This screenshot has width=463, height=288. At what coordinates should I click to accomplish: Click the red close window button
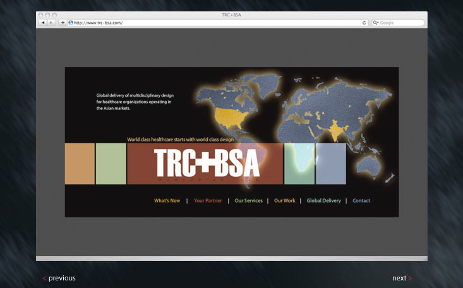pyautogui.click(x=41, y=15)
